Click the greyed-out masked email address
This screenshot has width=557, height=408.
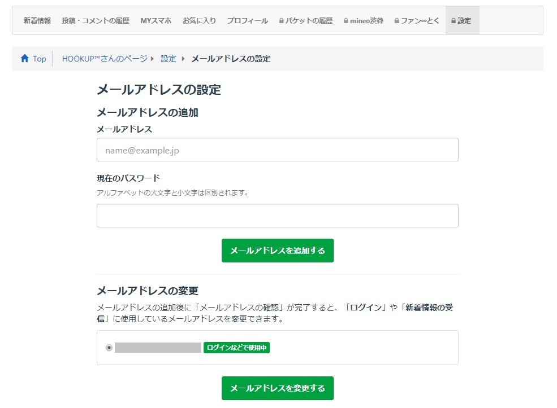(x=158, y=348)
